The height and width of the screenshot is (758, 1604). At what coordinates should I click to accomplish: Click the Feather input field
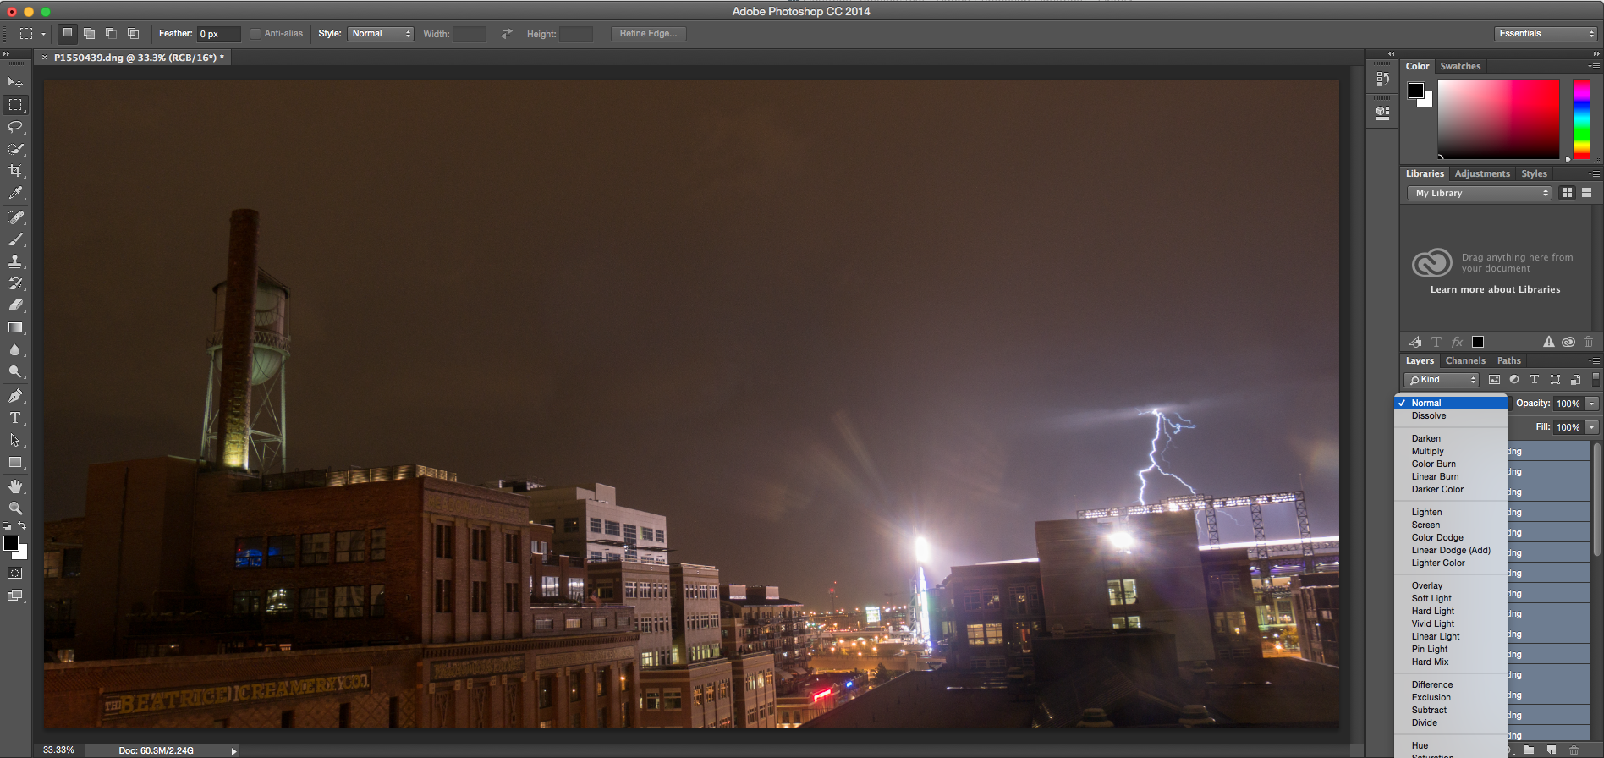pyautogui.click(x=218, y=34)
